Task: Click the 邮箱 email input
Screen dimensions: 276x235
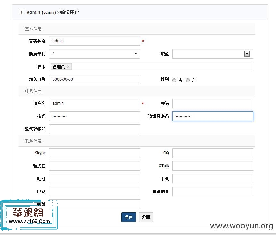Action: pyautogui.click(x=213, y=103)
